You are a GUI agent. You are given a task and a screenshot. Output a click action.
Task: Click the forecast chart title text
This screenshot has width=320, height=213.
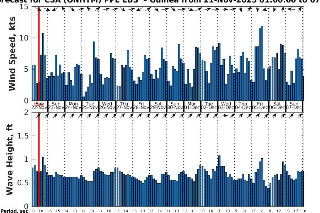pos(160,2)
